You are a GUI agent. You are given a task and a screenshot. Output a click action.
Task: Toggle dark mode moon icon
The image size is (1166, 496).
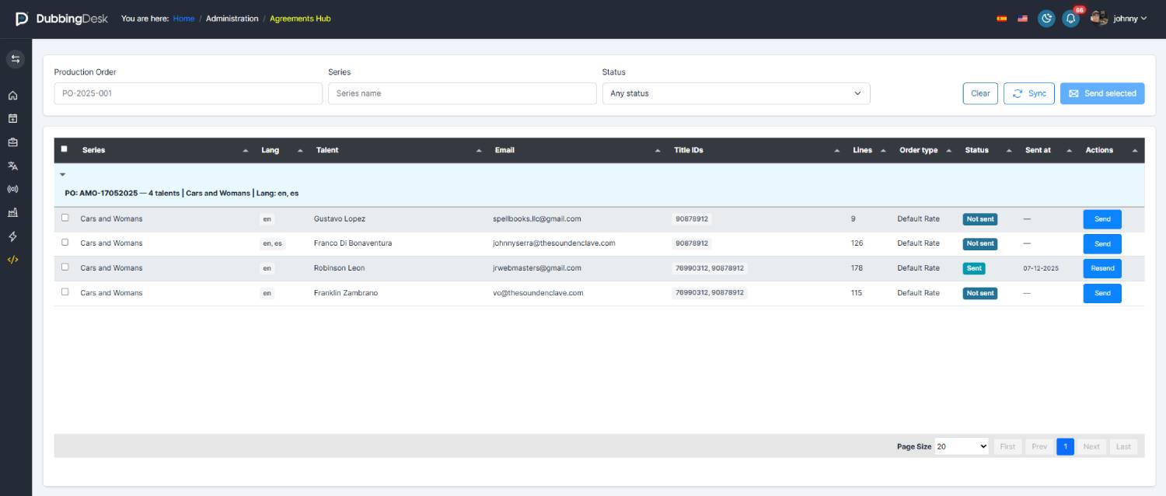pos(1046,19)
